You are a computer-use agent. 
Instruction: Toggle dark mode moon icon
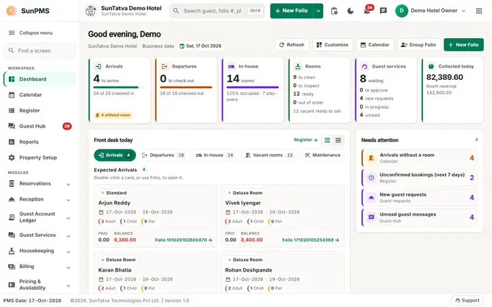pos(351,11)
